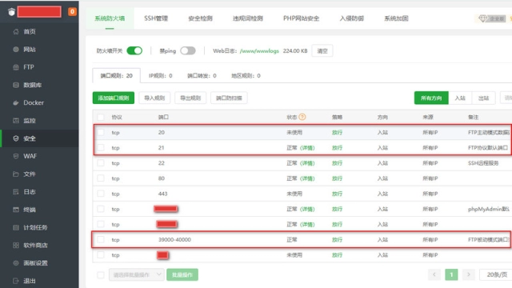
Task: Click the diamond 企业版 icon at top right
Action: pos(482,18)
